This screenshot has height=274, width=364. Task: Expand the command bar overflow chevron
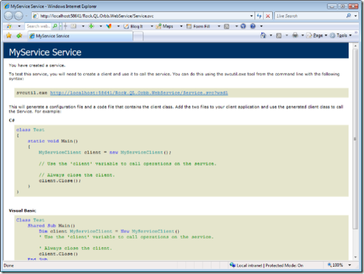tap(356, 33)
